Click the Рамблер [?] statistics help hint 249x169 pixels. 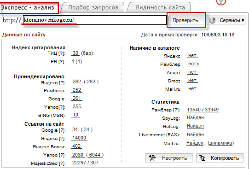tap(176, 110)
